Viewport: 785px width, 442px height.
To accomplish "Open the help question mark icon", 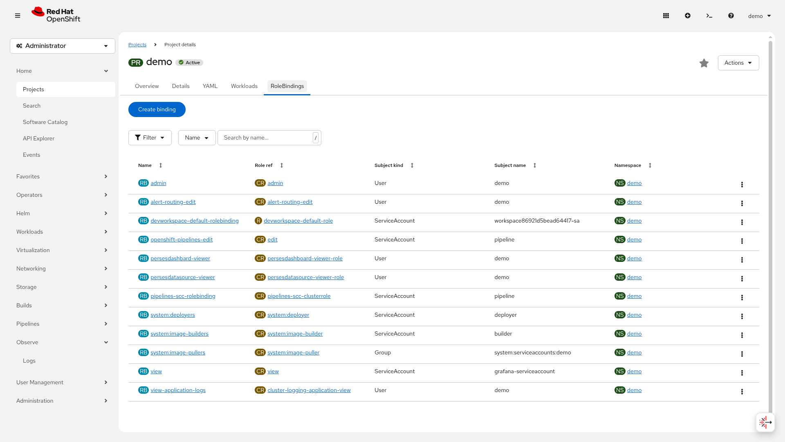I will click(731, 16).
